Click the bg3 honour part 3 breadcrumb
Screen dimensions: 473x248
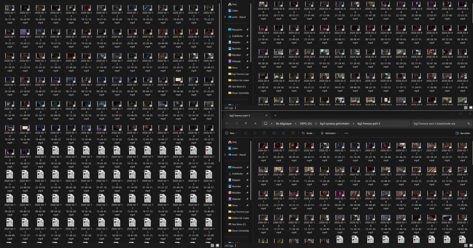pos(369,123)
